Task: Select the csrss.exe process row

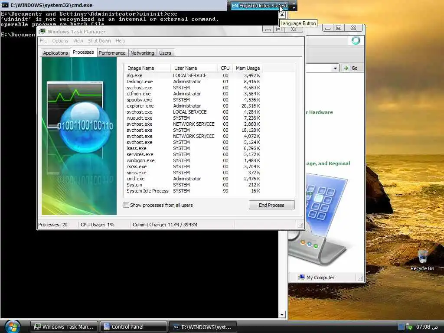Action: pyautogui.click(x=193, y=166)
